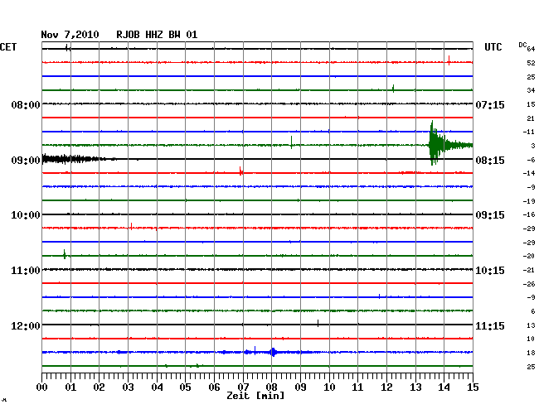
Task: Click minute tick label "04" on time axis
Action: pos(157,387)
